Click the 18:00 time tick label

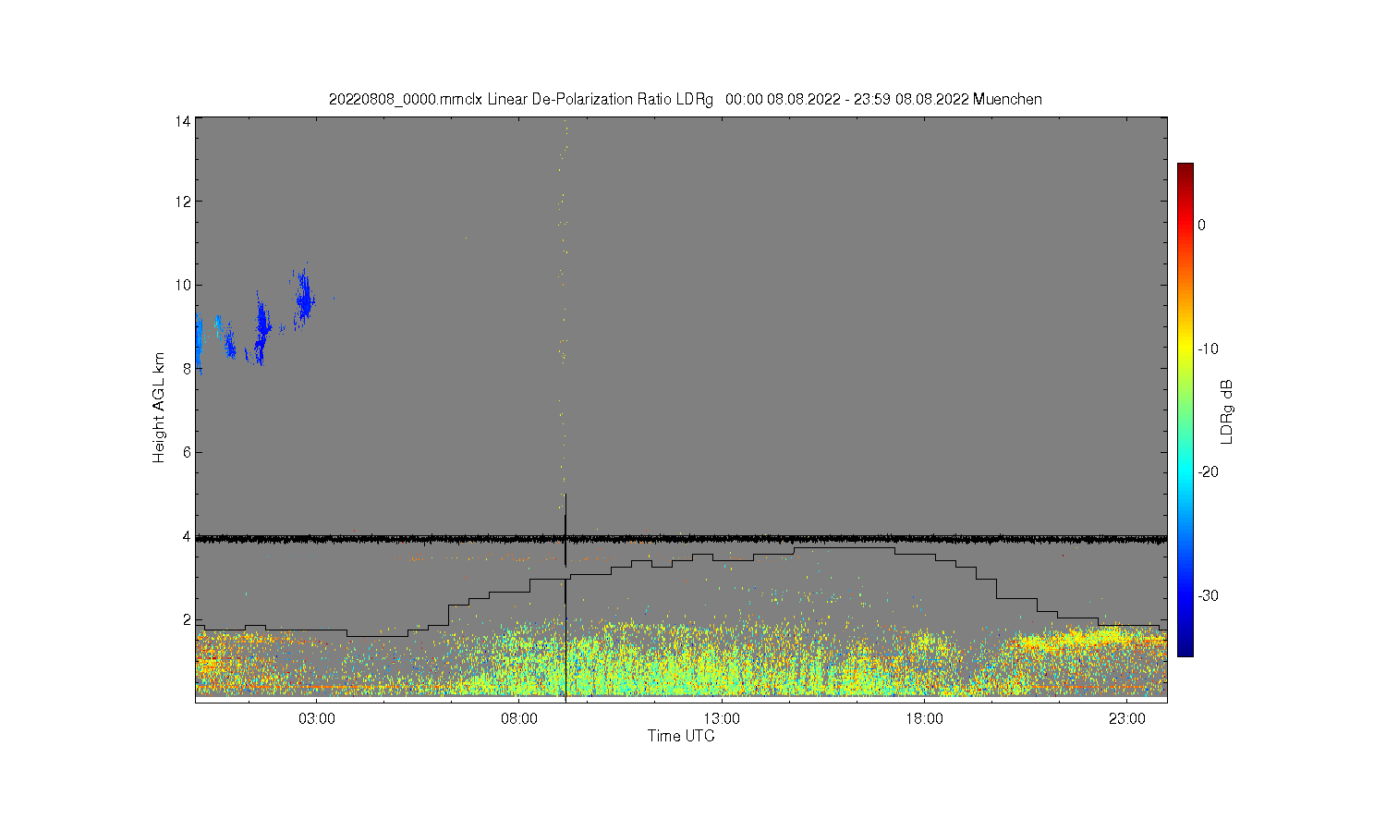tap(924, 718)
